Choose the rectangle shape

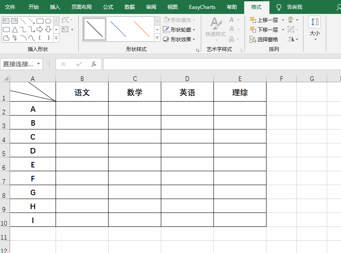point(40,21)
